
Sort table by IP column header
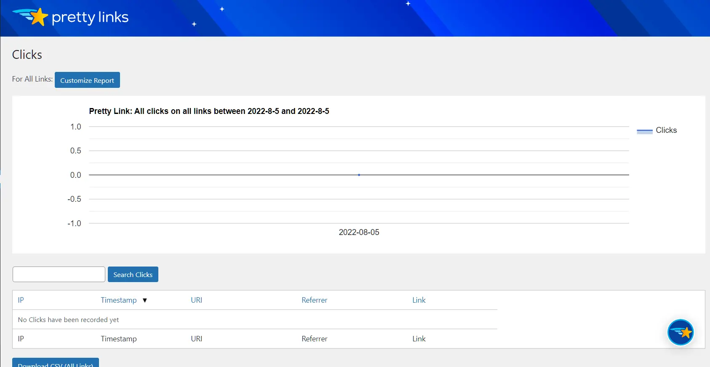[x=21, y=300]
